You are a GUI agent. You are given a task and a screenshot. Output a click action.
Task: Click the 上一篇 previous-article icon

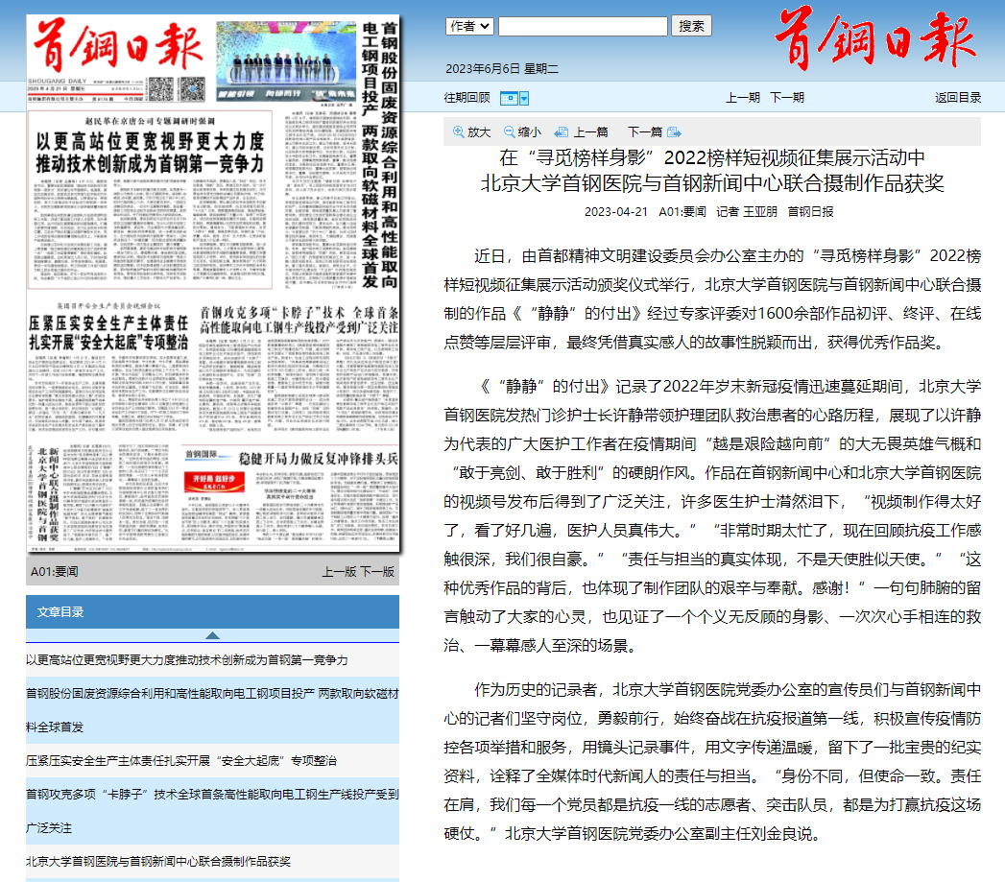(x=561, y=132)
